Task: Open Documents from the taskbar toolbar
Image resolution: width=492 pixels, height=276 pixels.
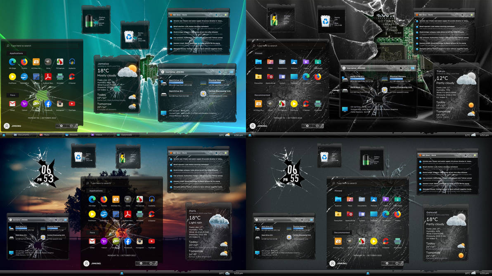Action: point(23,134)
